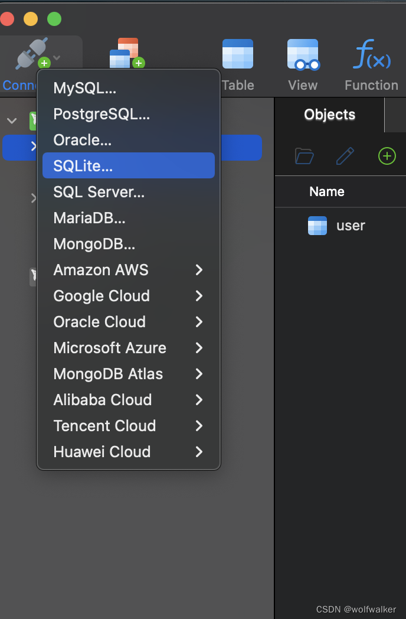Click the green plus new table icon

click(387, 156)
